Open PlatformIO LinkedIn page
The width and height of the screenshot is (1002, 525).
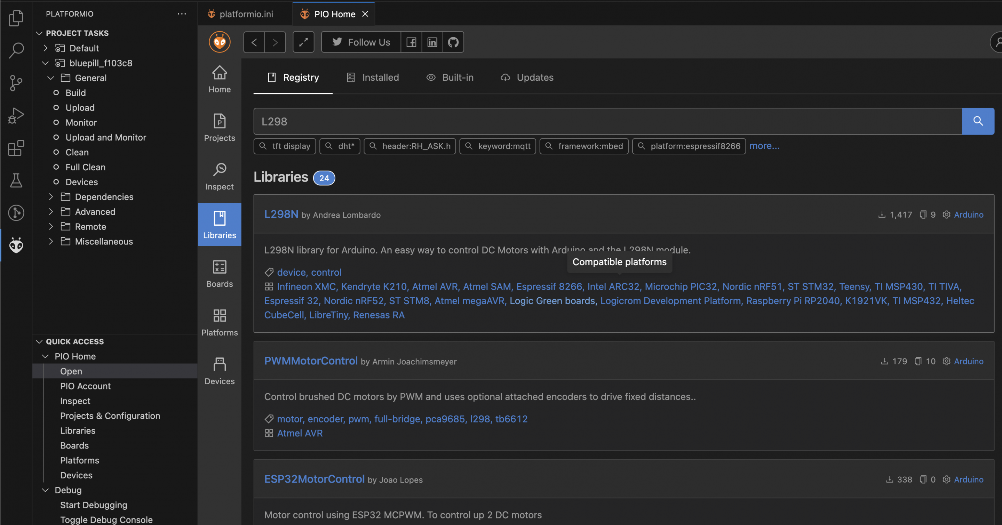coord(432,42)
